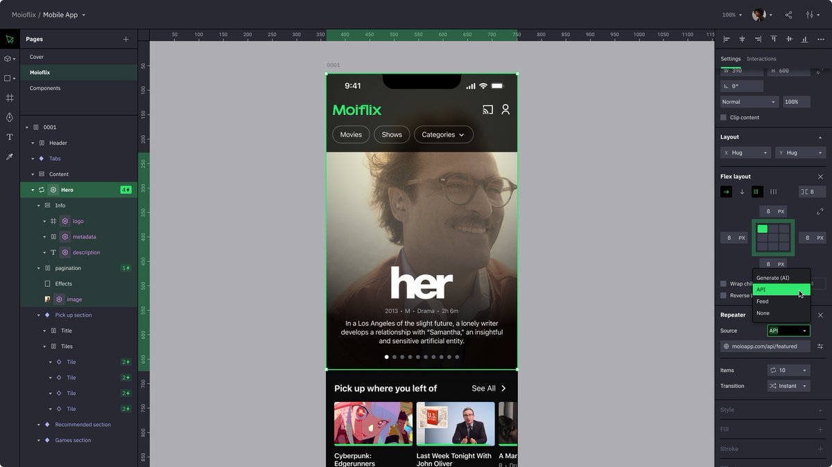
Task: Collapse the Pick up section layer
Action: [x=38, y=315]
